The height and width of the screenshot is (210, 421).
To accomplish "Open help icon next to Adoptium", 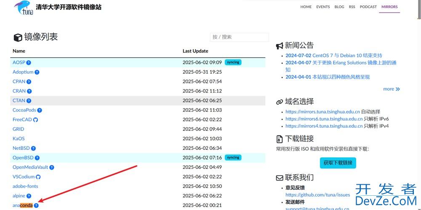I will [x=37, y=72].
